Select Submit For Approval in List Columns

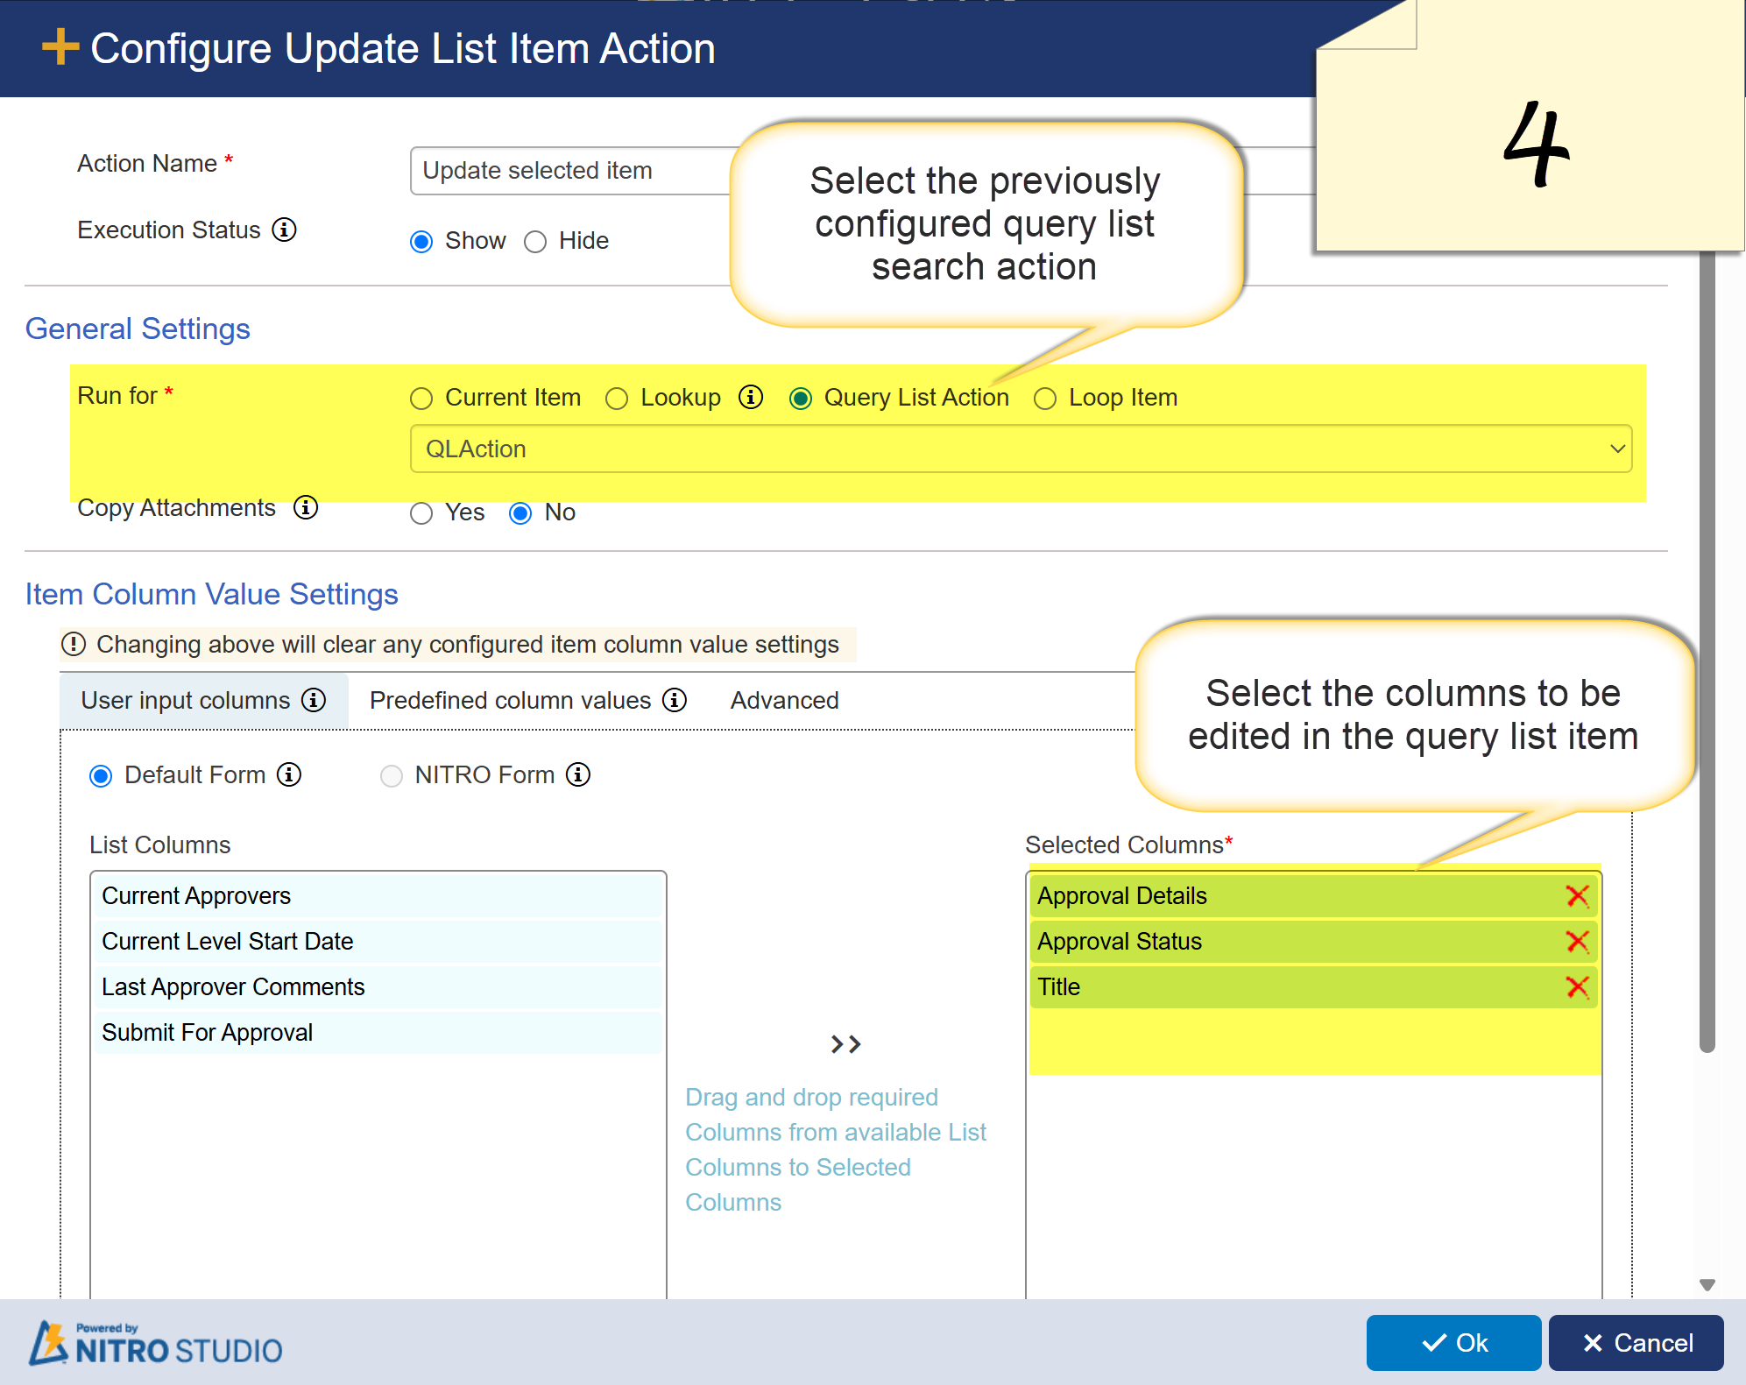[207, 1032]
